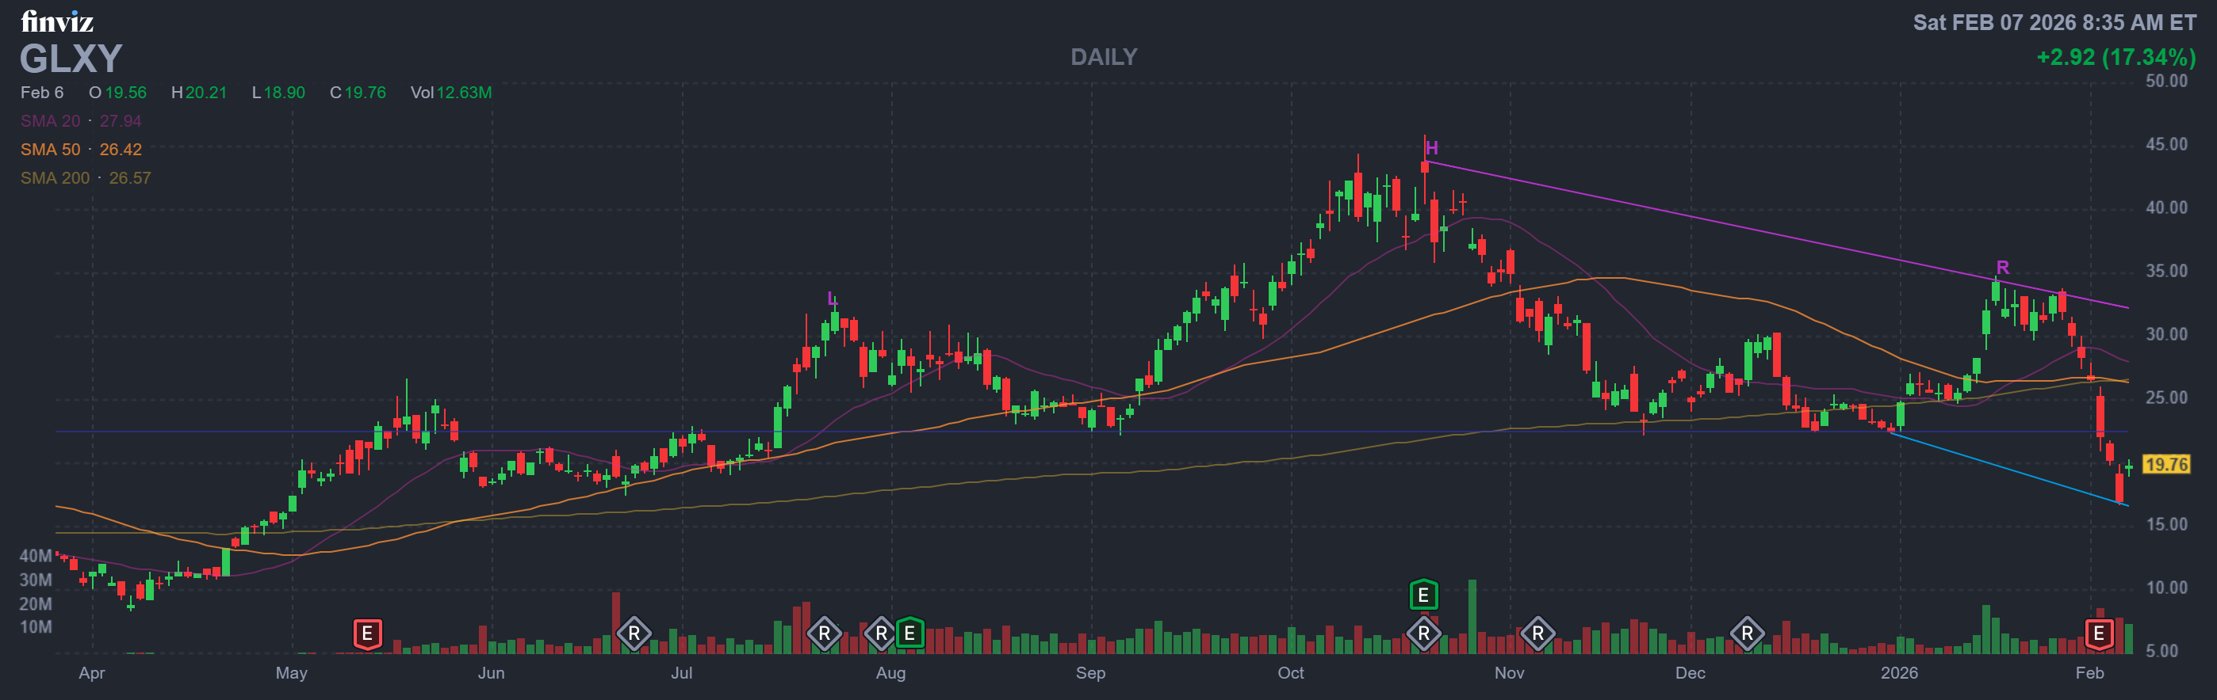
Task: Open the R diamond marker in December
Action: [1746, 633]
